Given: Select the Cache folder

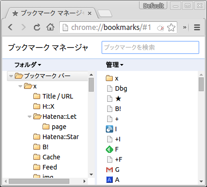Looking at the screenshot, I should point(47,157).
